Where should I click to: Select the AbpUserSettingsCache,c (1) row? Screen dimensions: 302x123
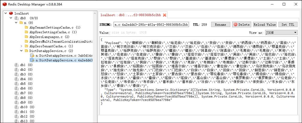point(53,32)
